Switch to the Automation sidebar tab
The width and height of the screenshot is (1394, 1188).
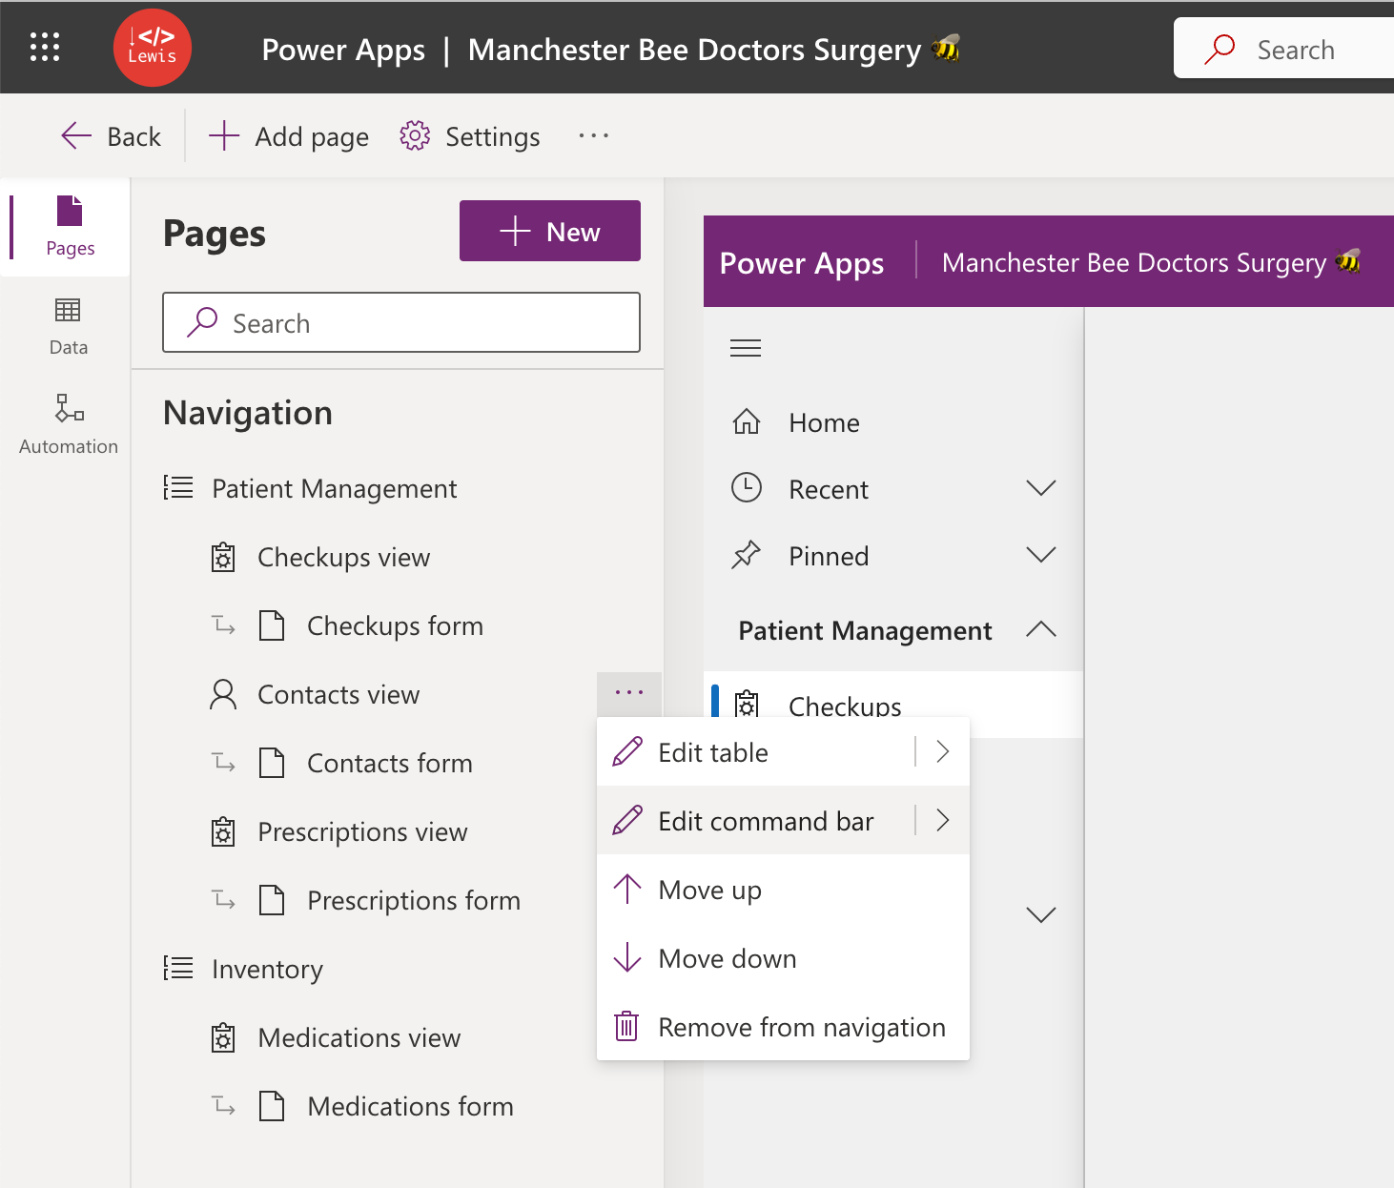[x=69, y=425]
